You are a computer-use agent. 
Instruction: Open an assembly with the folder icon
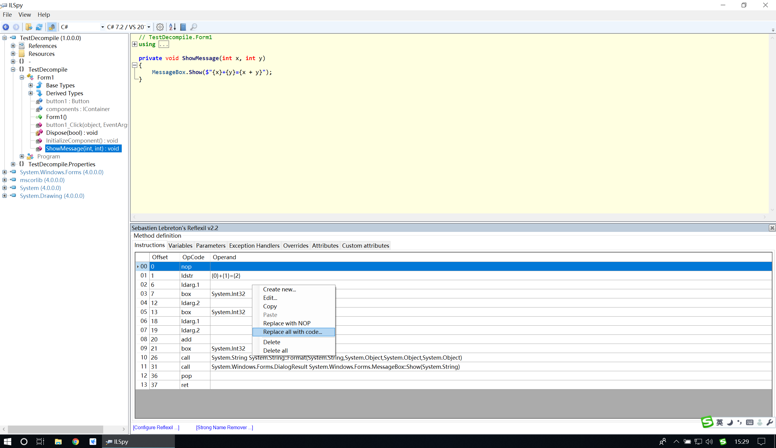pyautogui.click(x=29, y=27)
